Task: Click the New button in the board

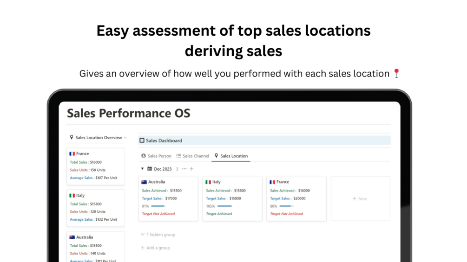Action: (360, 198)
